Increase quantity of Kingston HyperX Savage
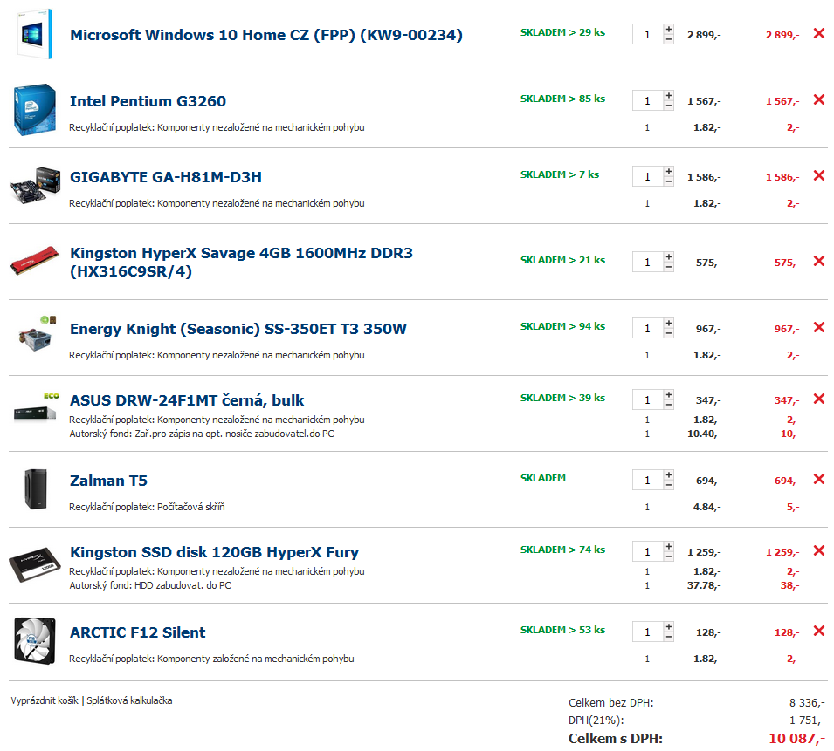The image size is (834, 751). (x=669, y=257)
